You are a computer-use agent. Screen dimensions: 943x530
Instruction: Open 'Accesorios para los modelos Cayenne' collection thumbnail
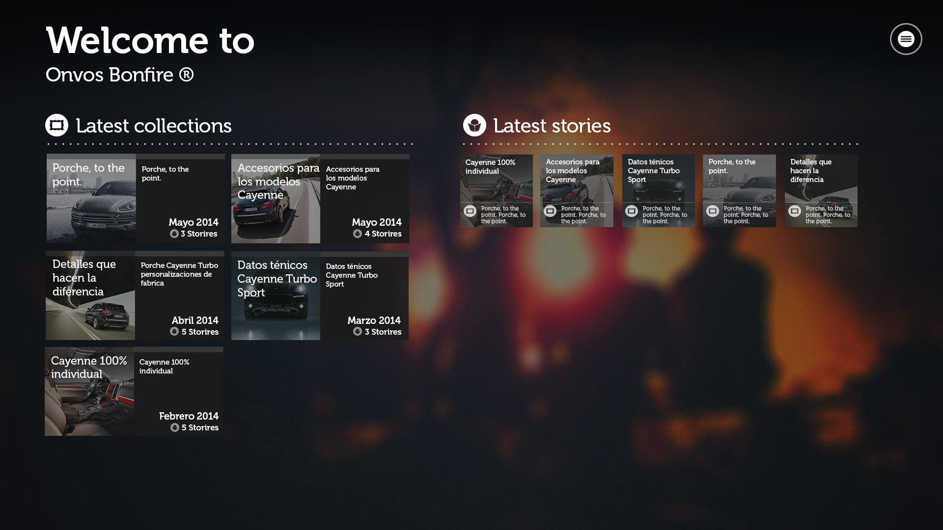[276, 198]
